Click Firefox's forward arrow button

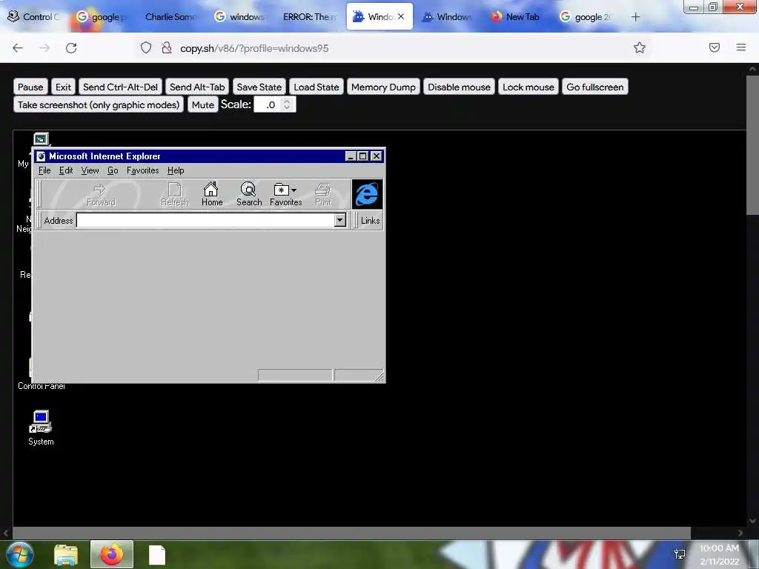click(x=44, y=48)
